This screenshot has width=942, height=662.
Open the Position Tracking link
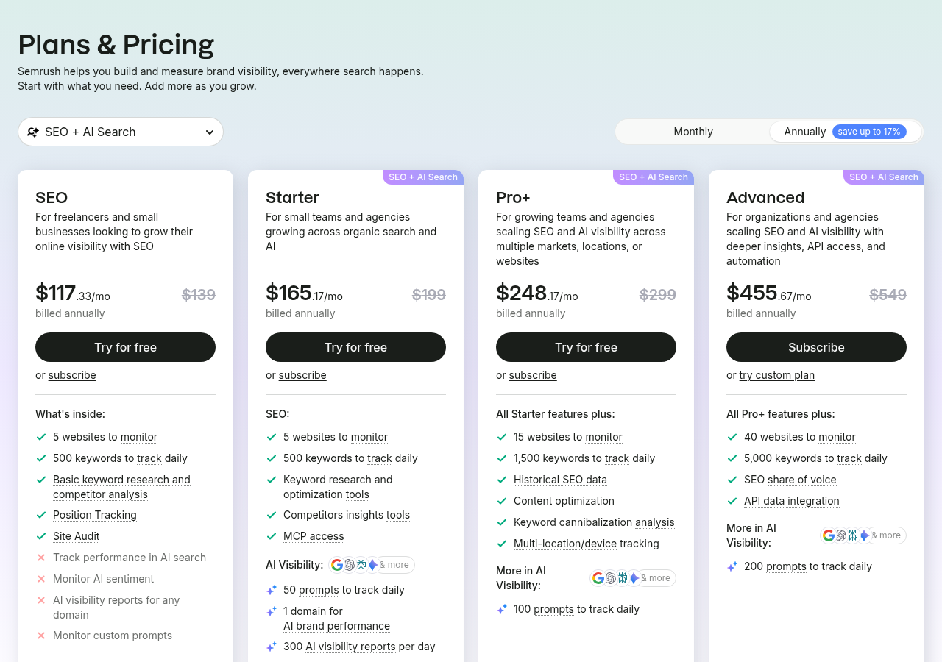pos(95,515)
